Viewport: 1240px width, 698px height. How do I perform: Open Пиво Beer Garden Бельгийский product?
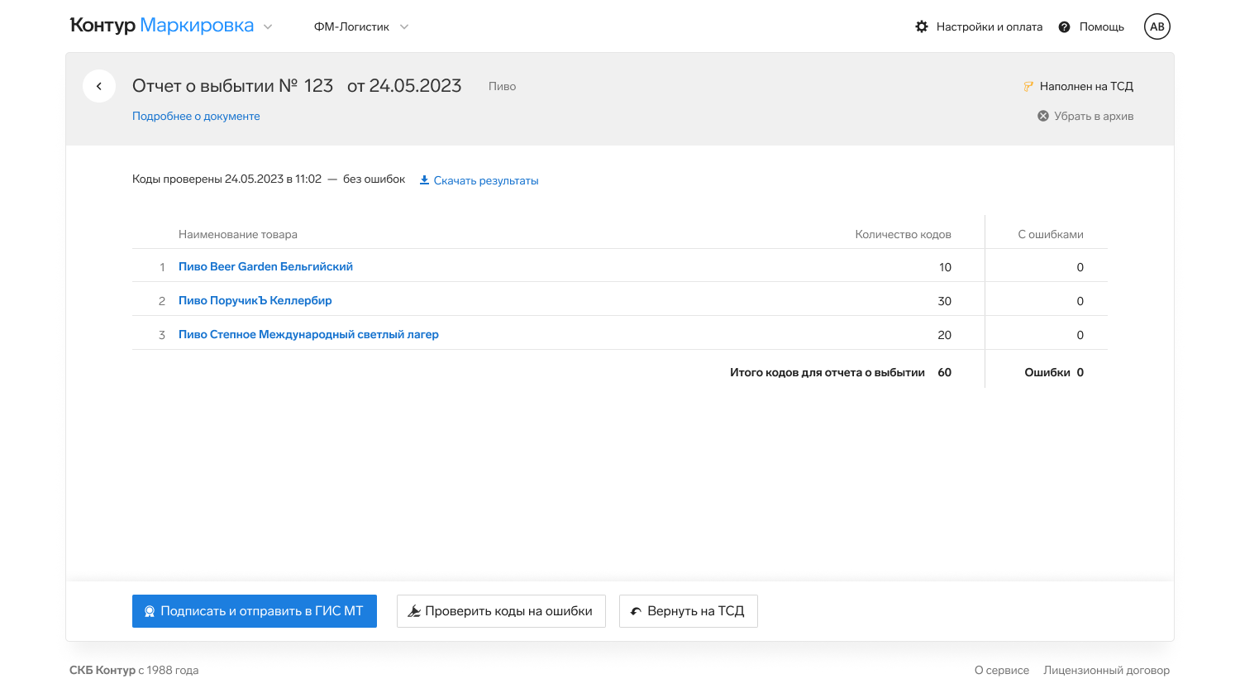265,266
